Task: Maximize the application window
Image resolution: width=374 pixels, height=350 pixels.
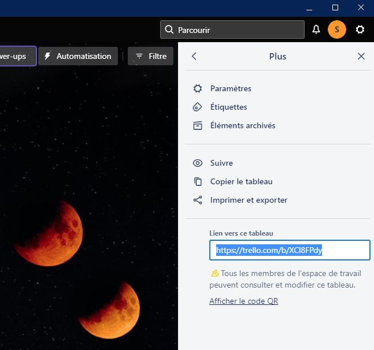Action: [335, 8]
